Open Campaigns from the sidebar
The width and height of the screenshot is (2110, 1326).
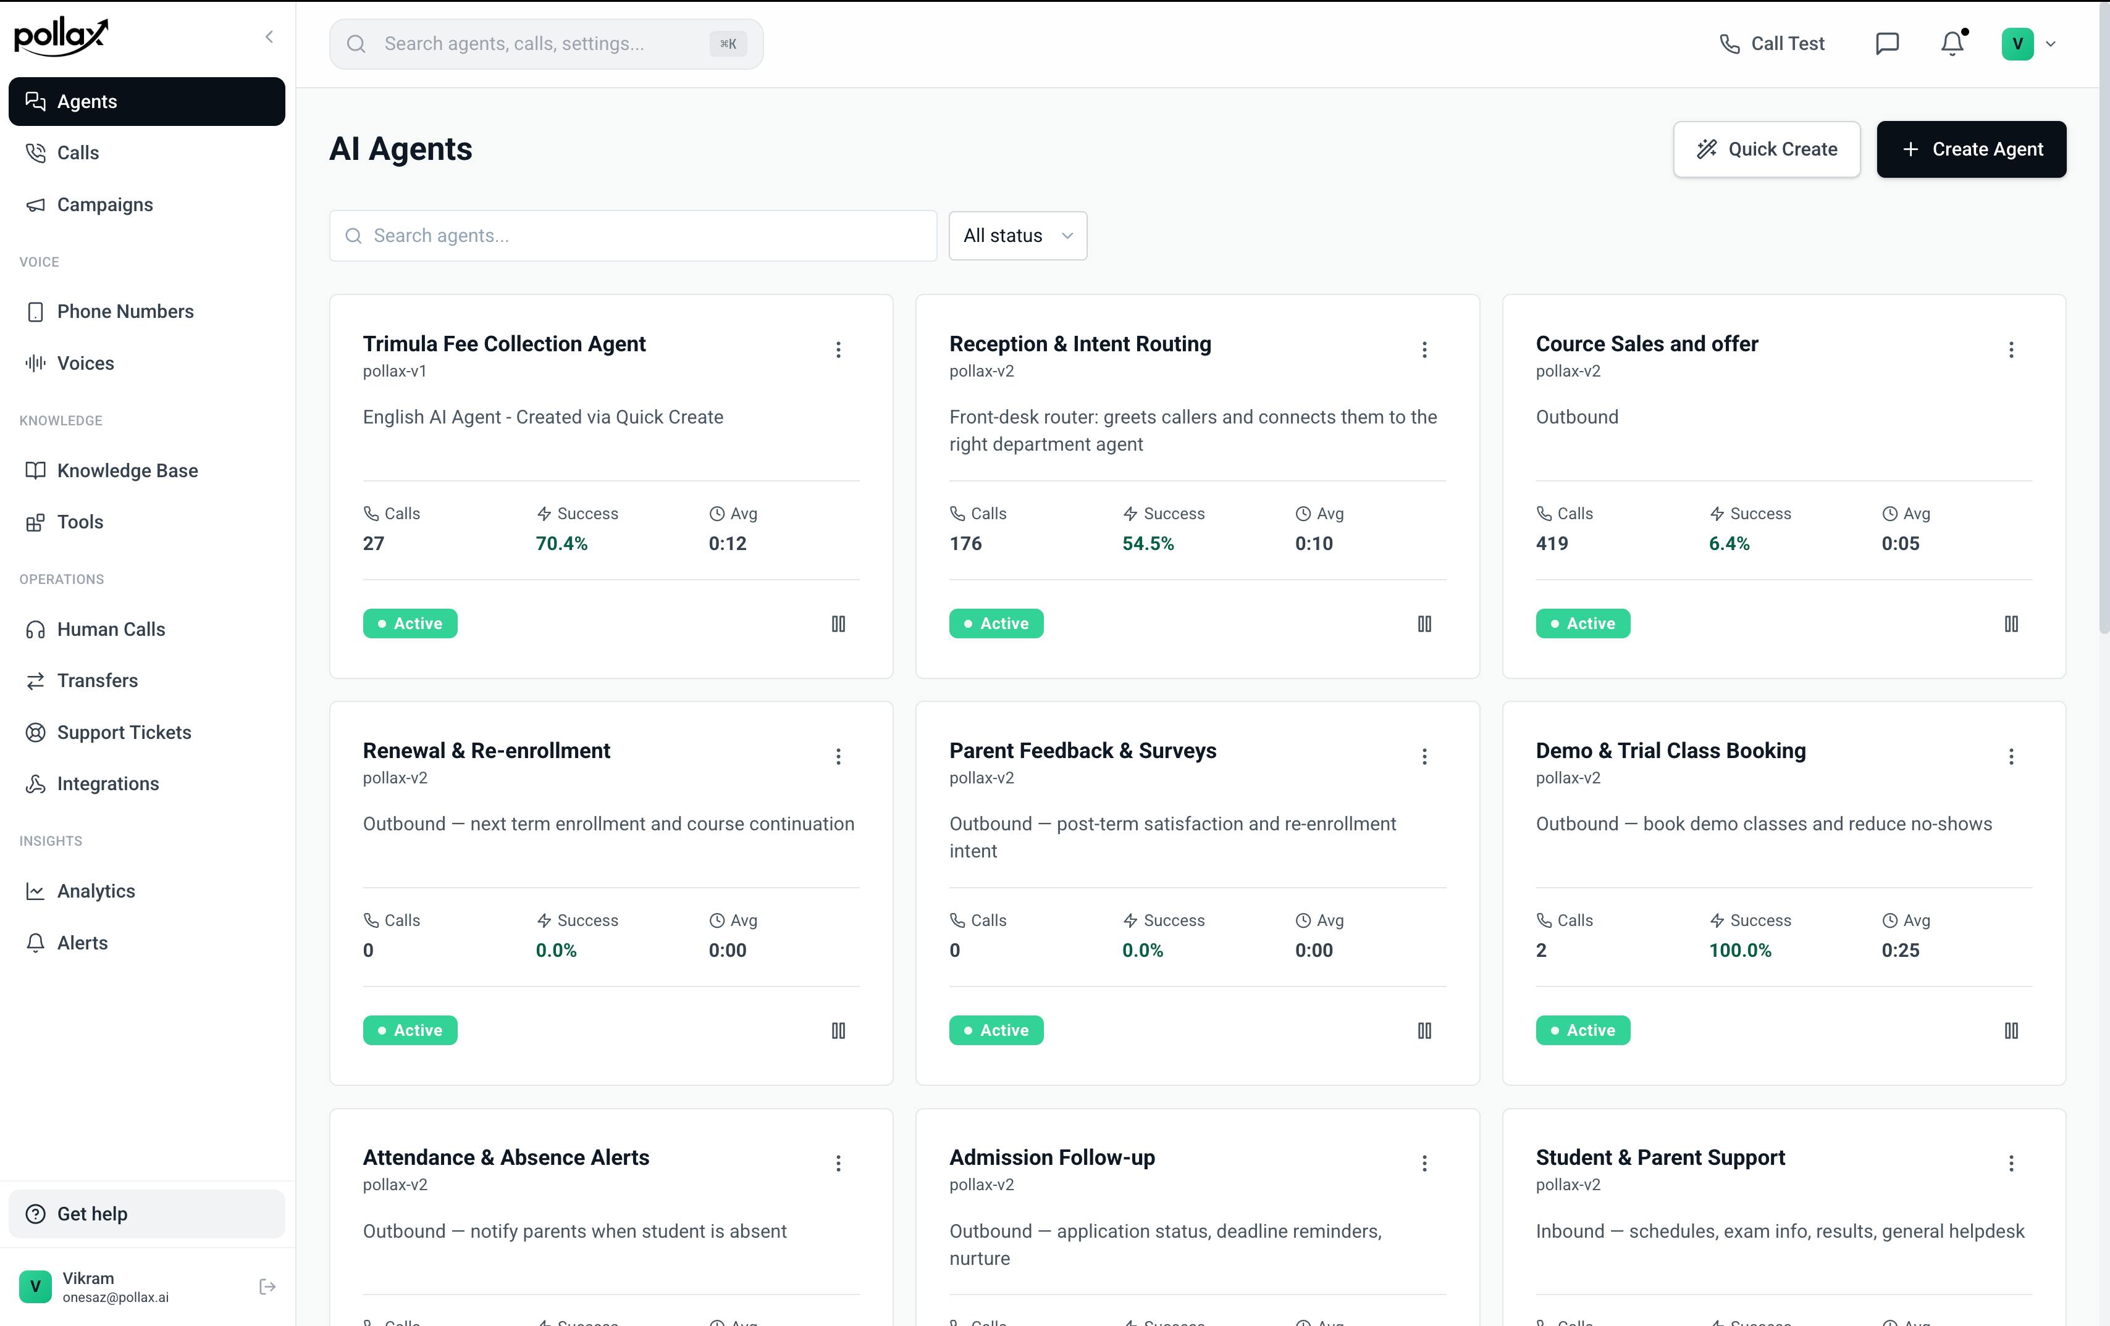[x=146, y=204]
